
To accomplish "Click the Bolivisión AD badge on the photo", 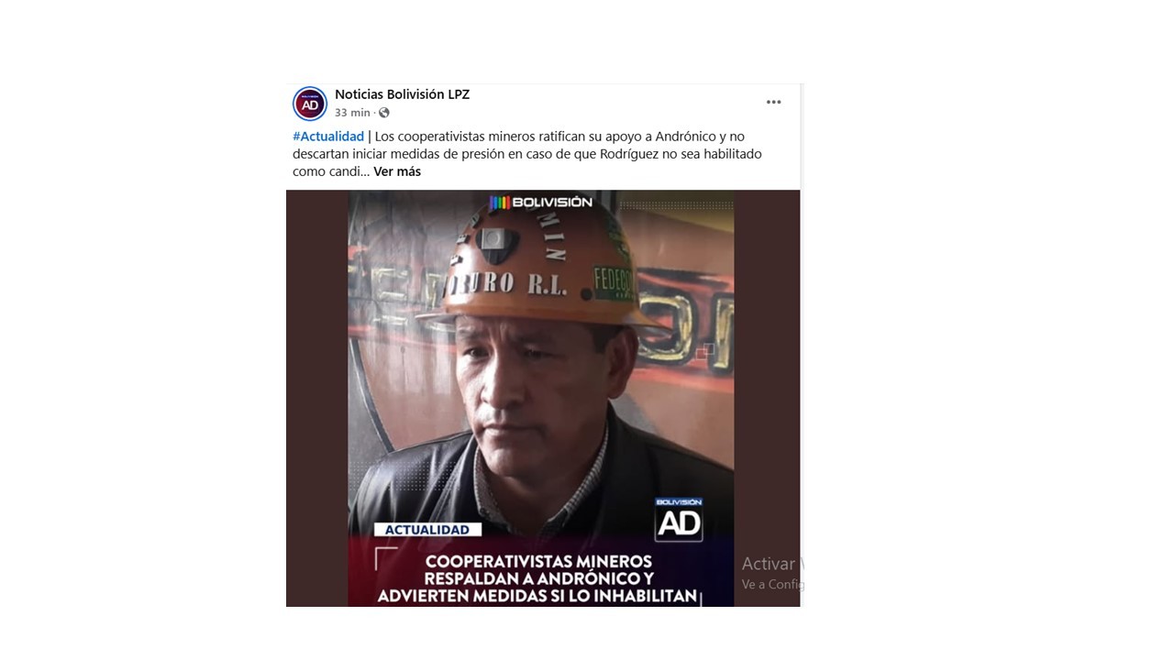I will click(679, 519).
